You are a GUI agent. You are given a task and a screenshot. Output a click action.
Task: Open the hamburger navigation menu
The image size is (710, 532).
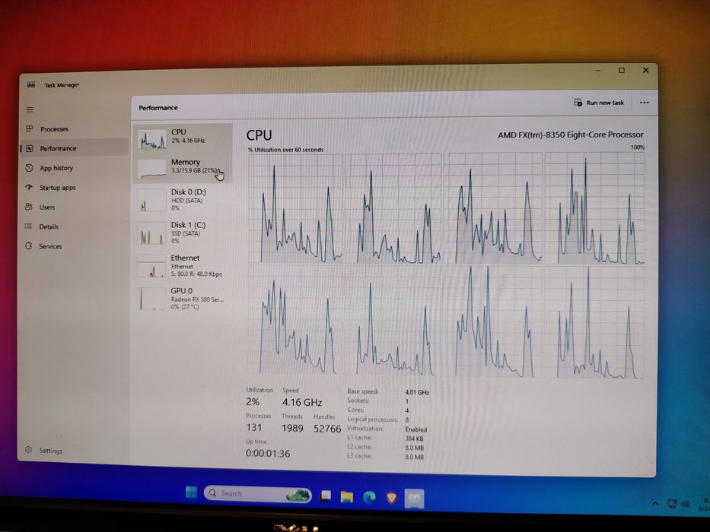click(30, 109)
